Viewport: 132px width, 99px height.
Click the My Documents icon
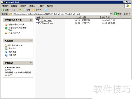tap(6, 49)
